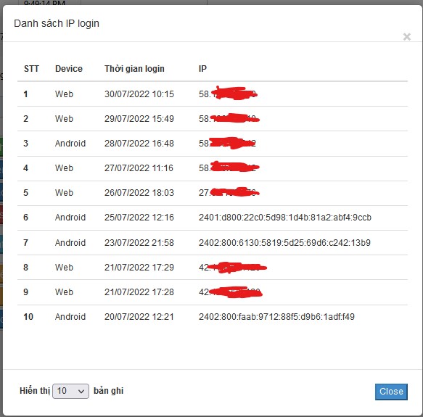Click the IP column header
The height and width of the screenshot is (417, 423).
pos(202,69)
